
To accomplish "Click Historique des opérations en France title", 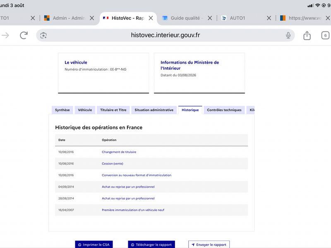I will [98, 127].
